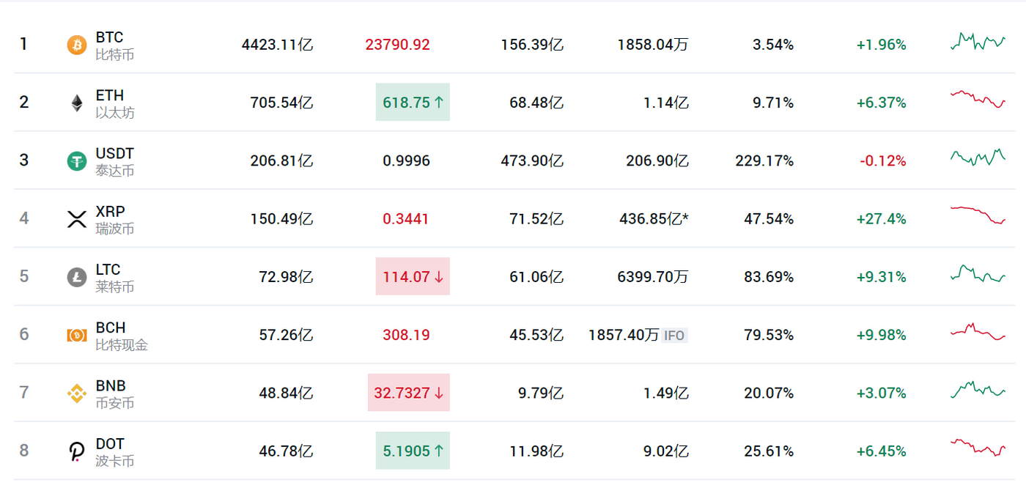Click the grey Litecoin LTC icon
1026x488 pixels.
coord(77,277)
